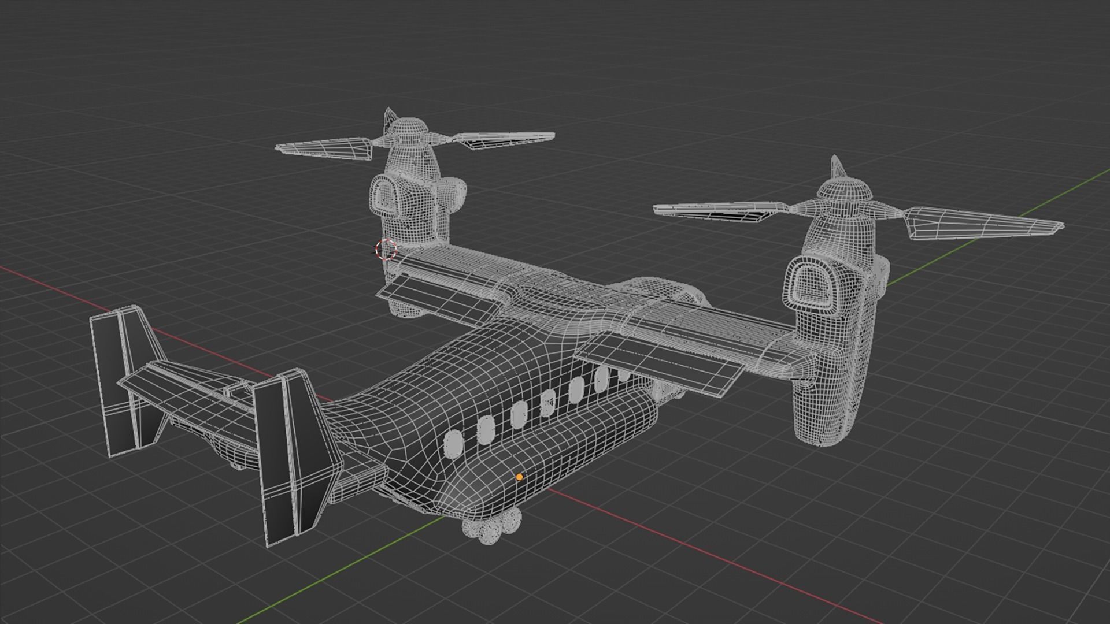
Task: Select the landing gear wheels under the fuselage
Action: point(492,527)
